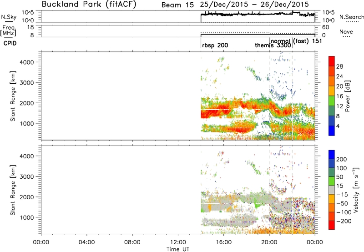Click the 'N.Sky' legend label

[9, 17]
